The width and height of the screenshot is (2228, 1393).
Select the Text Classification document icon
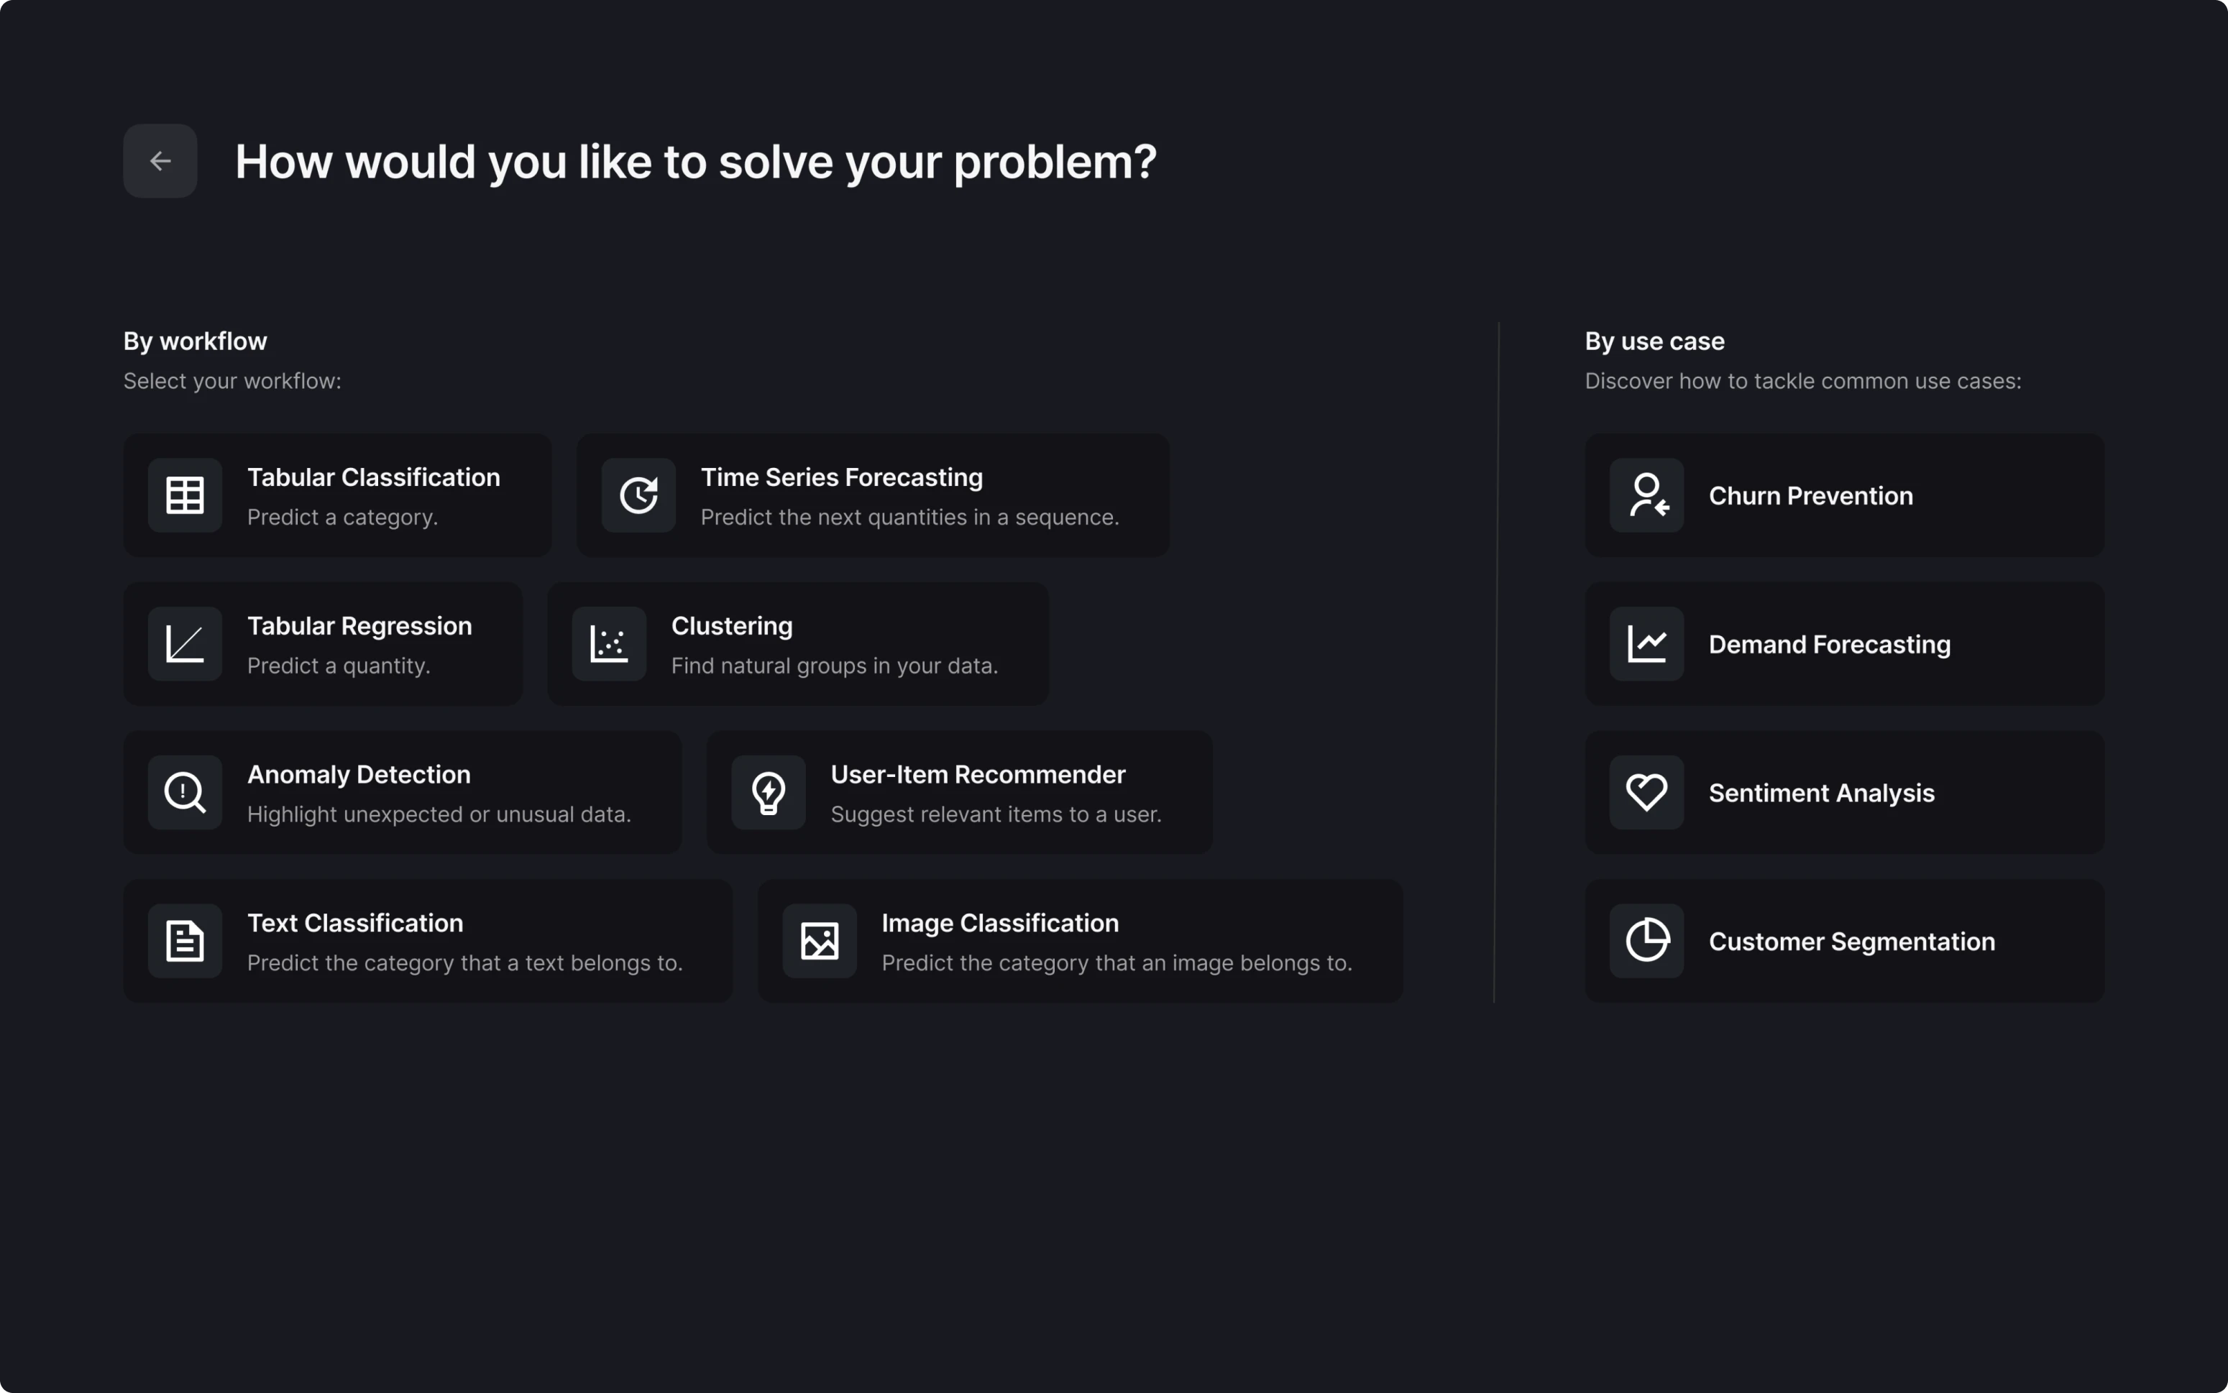click(x=184, y=941)
